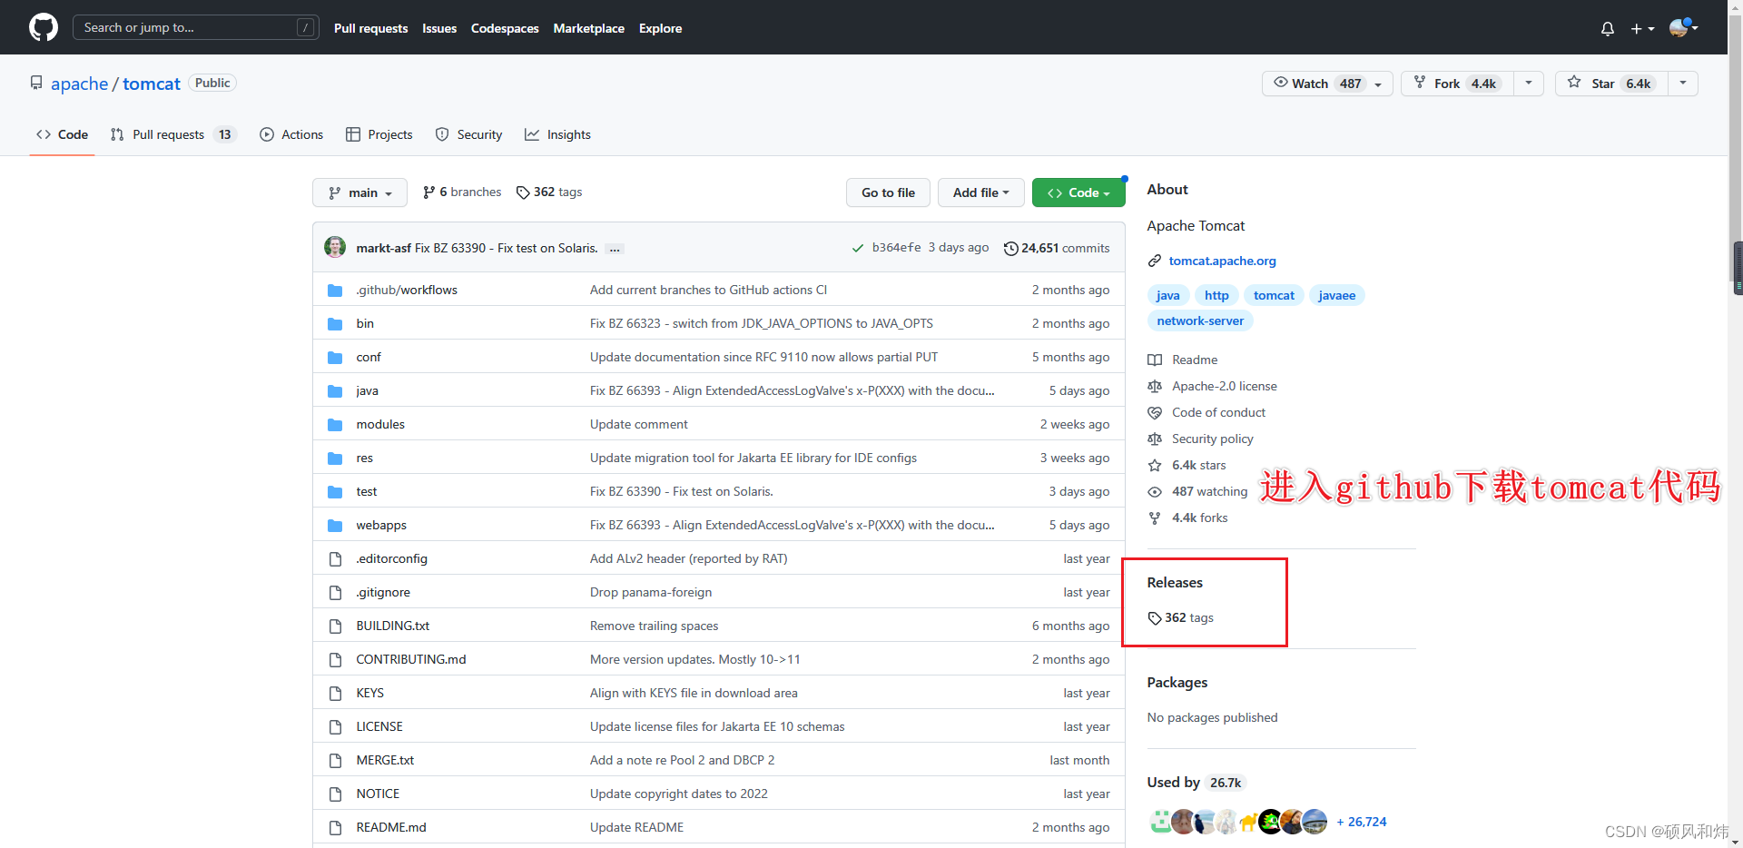
Task: Switch to the Projects tab
Action: pos(379,134)
